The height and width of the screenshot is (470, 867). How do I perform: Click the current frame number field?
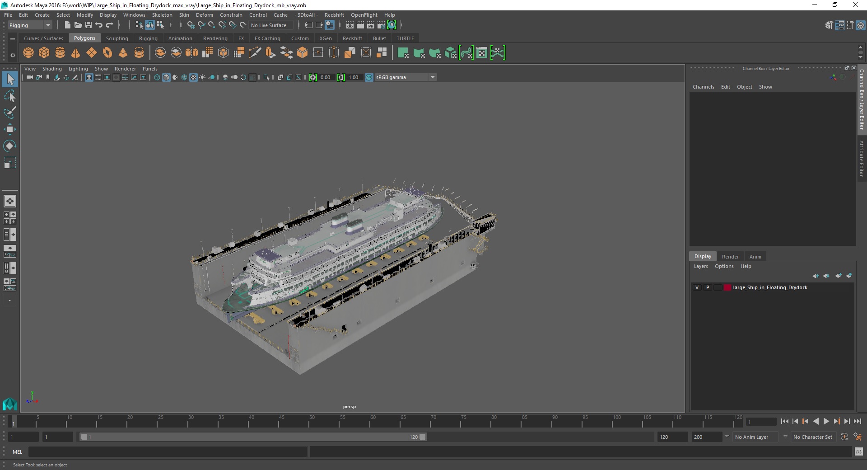pos(761,422)
